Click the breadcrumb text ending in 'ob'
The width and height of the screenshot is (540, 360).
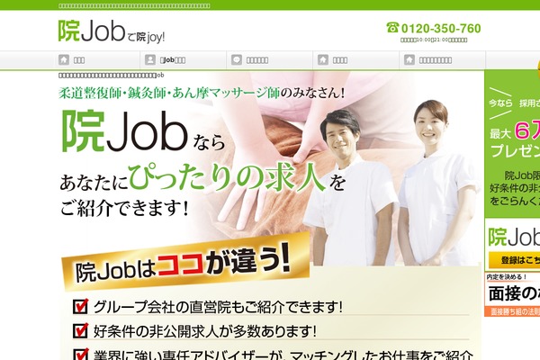[x=112, y=75]
